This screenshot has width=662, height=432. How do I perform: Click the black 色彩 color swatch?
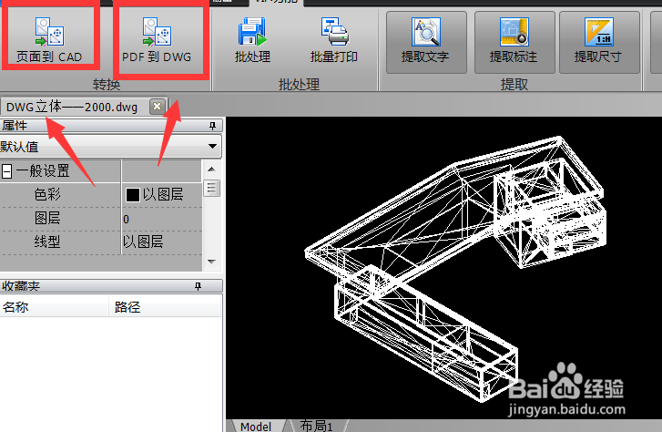pyautogui.click(x=133, y=195)
